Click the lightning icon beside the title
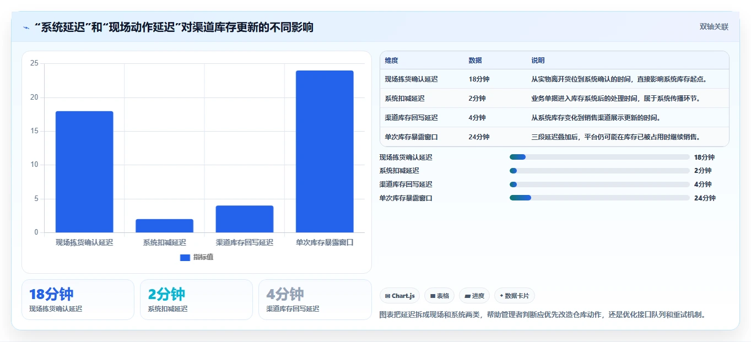Image resolution: width=751 pixels, height=342 pixels. (26, 28)
